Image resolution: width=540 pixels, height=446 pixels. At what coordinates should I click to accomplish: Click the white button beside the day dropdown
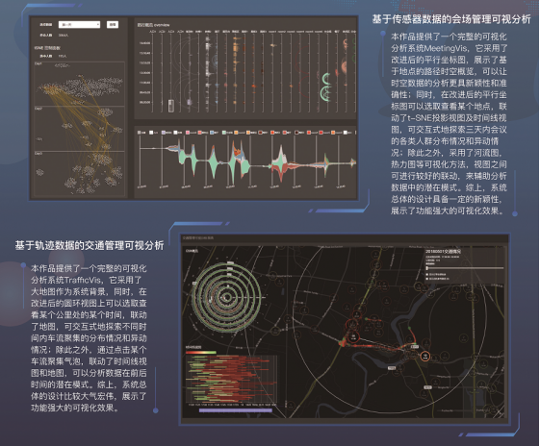[113, 24]
